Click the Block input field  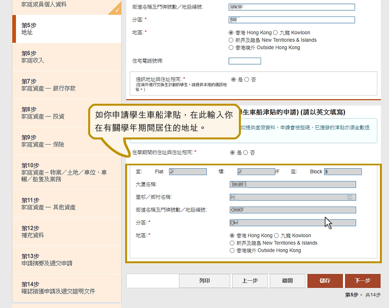coord(343,172)
